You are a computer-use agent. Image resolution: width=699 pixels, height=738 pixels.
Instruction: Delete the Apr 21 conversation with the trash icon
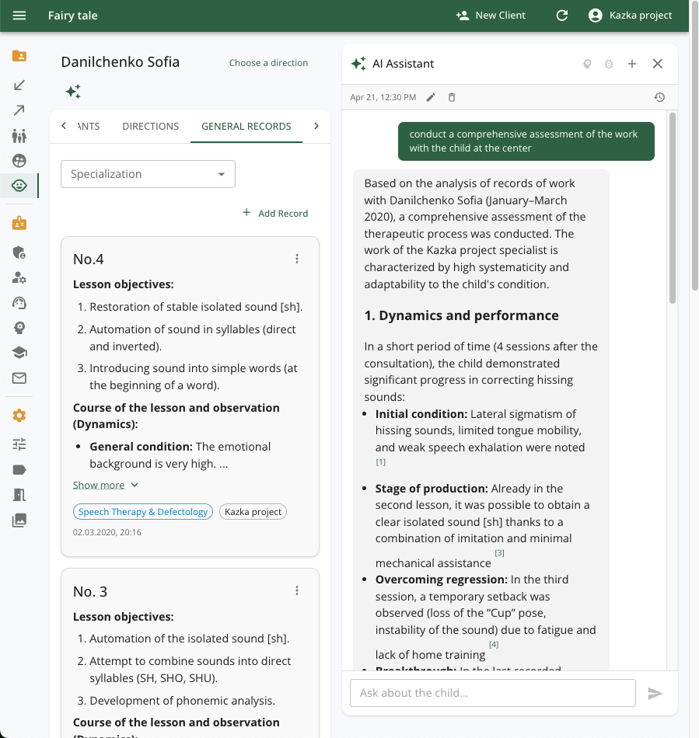[x=453, y=97]
